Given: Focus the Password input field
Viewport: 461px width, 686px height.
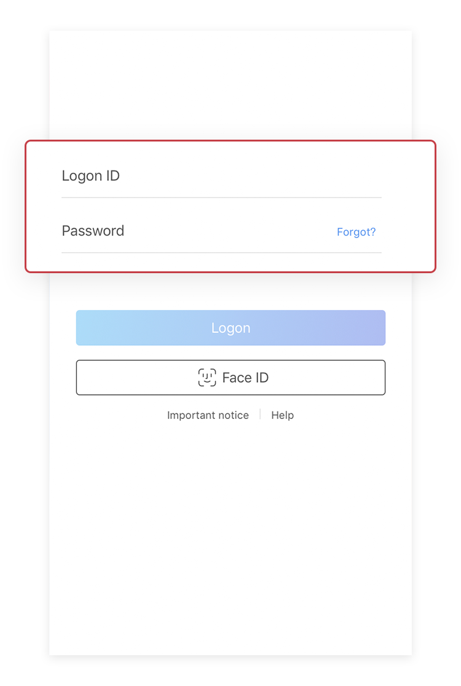Looking at the screenshot, I should (221, 231).
